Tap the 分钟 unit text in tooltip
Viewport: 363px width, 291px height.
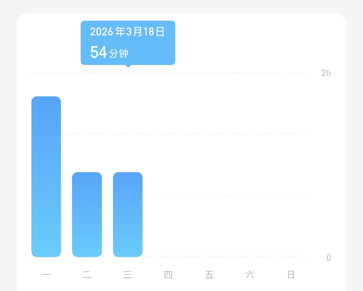point(119,54)
